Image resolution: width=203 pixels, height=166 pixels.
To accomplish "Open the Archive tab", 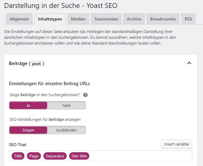I will (x=134, y=19).
